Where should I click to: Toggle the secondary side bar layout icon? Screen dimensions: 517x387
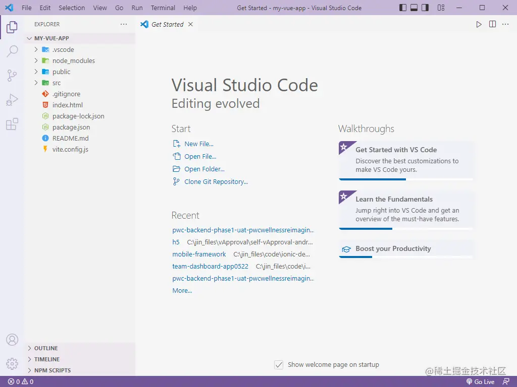pos(425,8)
